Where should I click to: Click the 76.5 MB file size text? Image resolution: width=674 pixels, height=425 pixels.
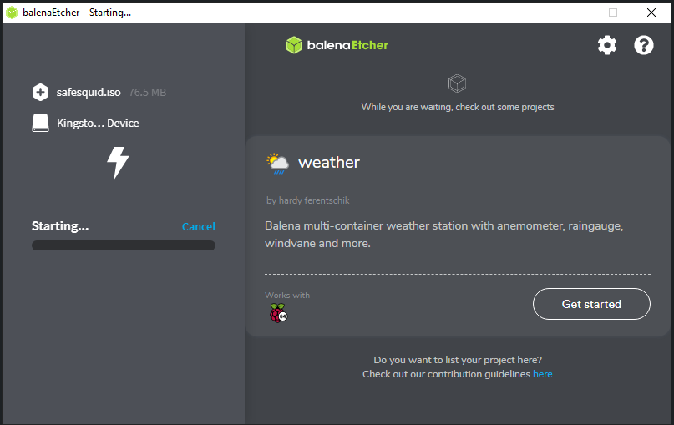click(x=148, y=93)
